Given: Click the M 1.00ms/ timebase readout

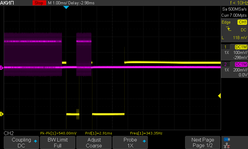Looking at the screenshot, I should coord(57,3).
